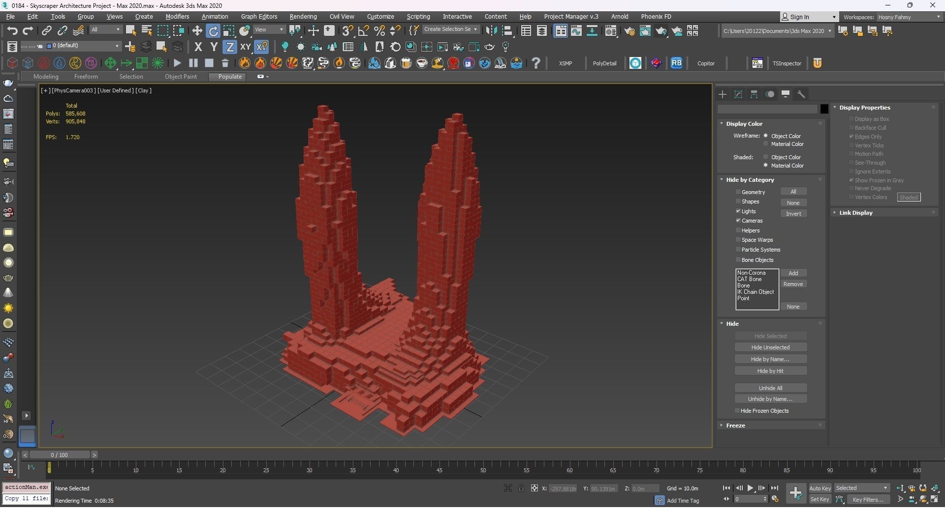The image size is (945, 511).
Task: Open the Graph Editors menu
Action: click(x=259, y=17)
